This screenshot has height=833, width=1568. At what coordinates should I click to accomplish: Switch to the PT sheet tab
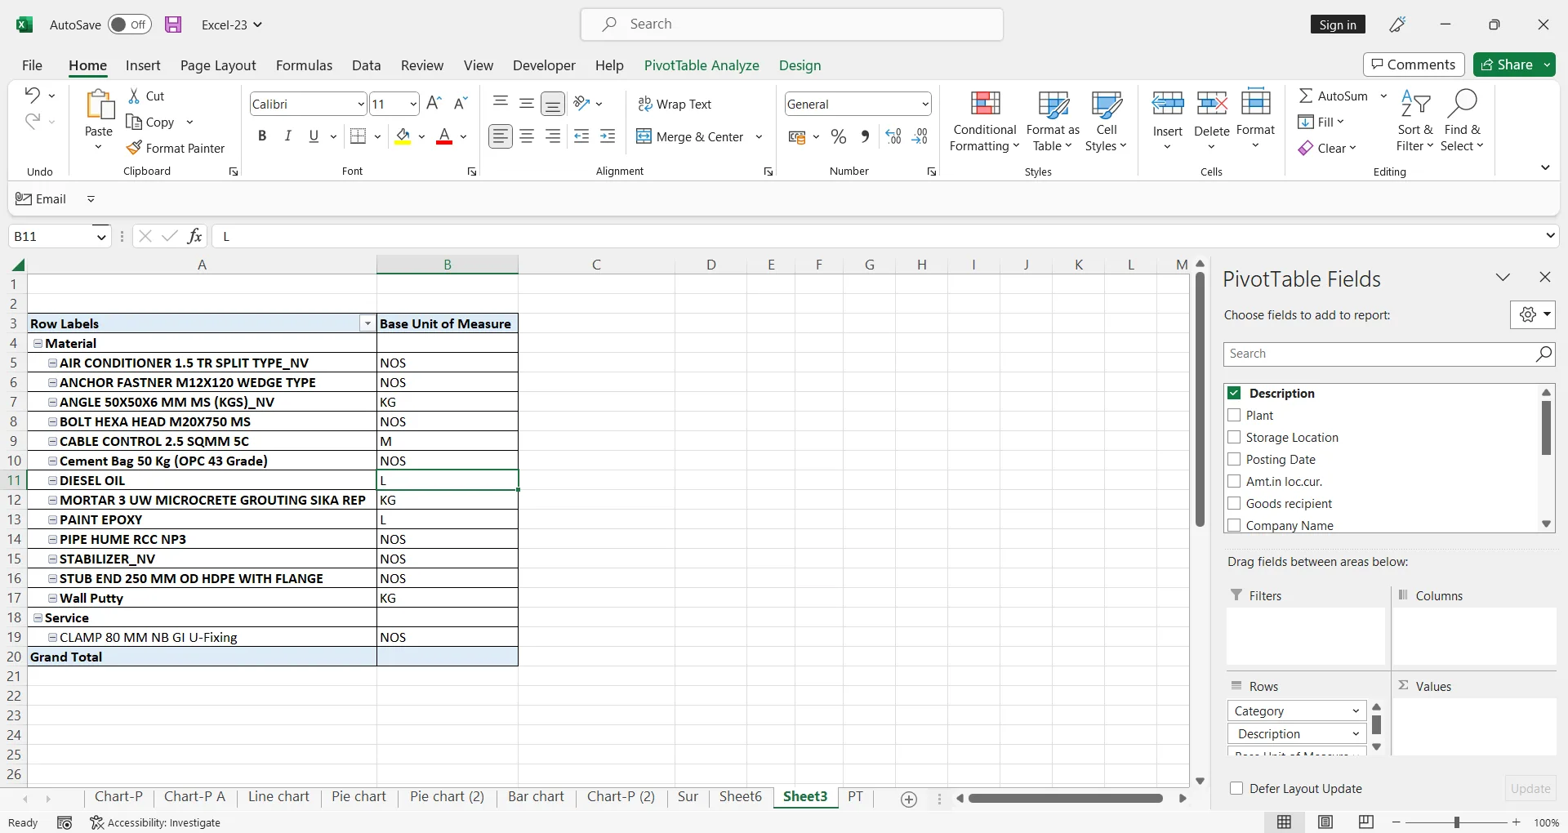[x=855, y=797]
